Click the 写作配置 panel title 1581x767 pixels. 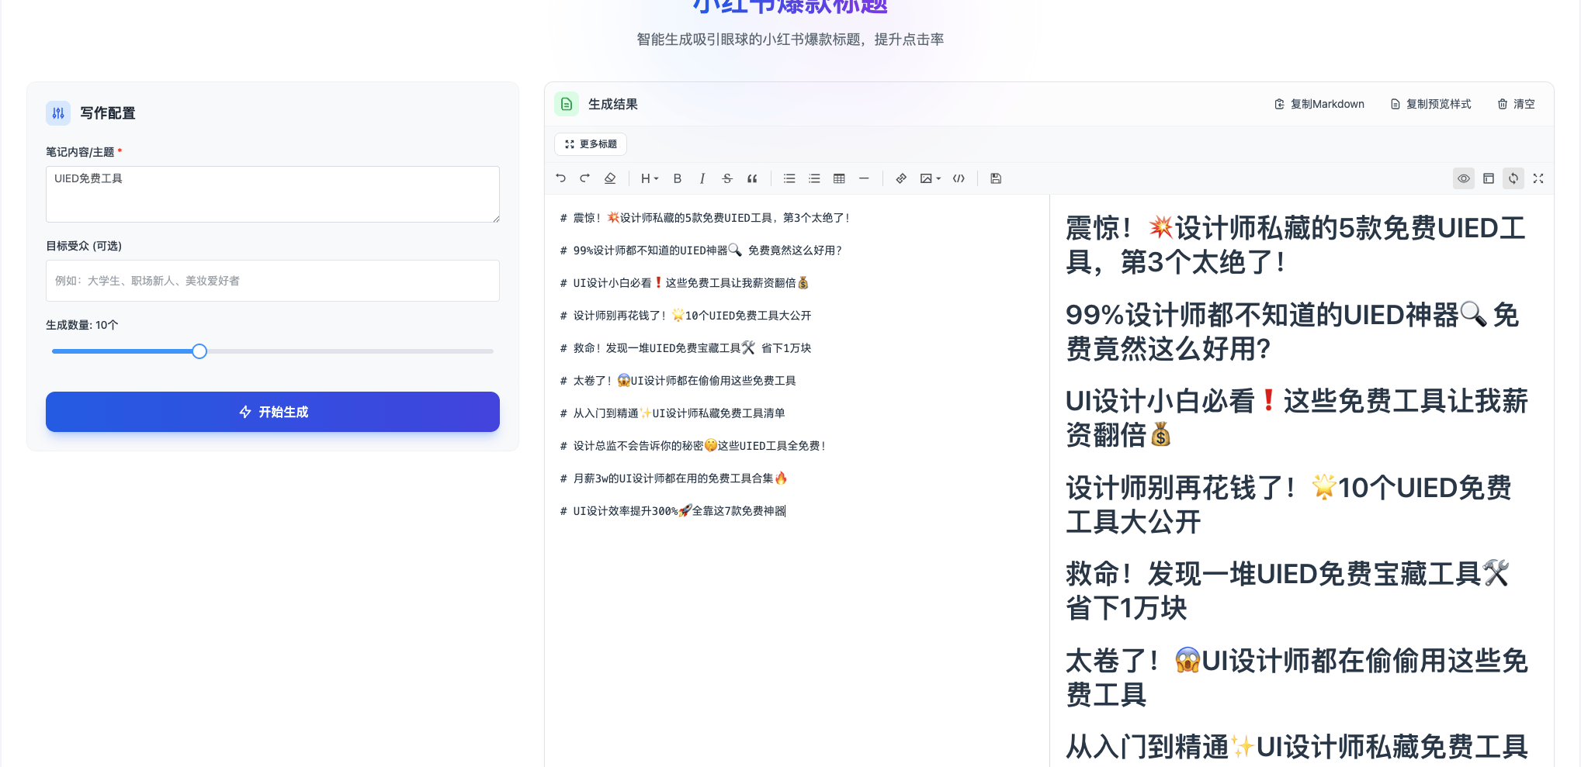tap(108, 113)
